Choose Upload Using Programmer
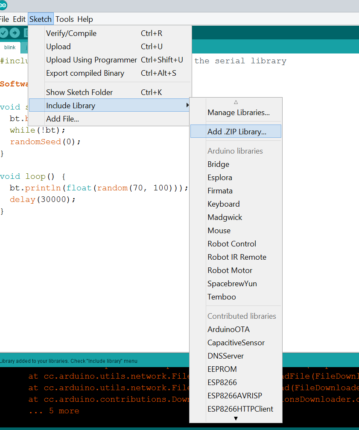The image size is (359, 430). pyautogui.click(x=110, y=60)
